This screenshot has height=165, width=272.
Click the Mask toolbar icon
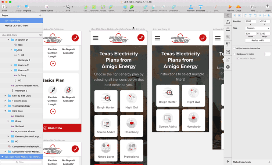(125, 7)
